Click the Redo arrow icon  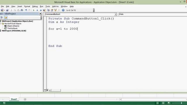tap(30, 10)
